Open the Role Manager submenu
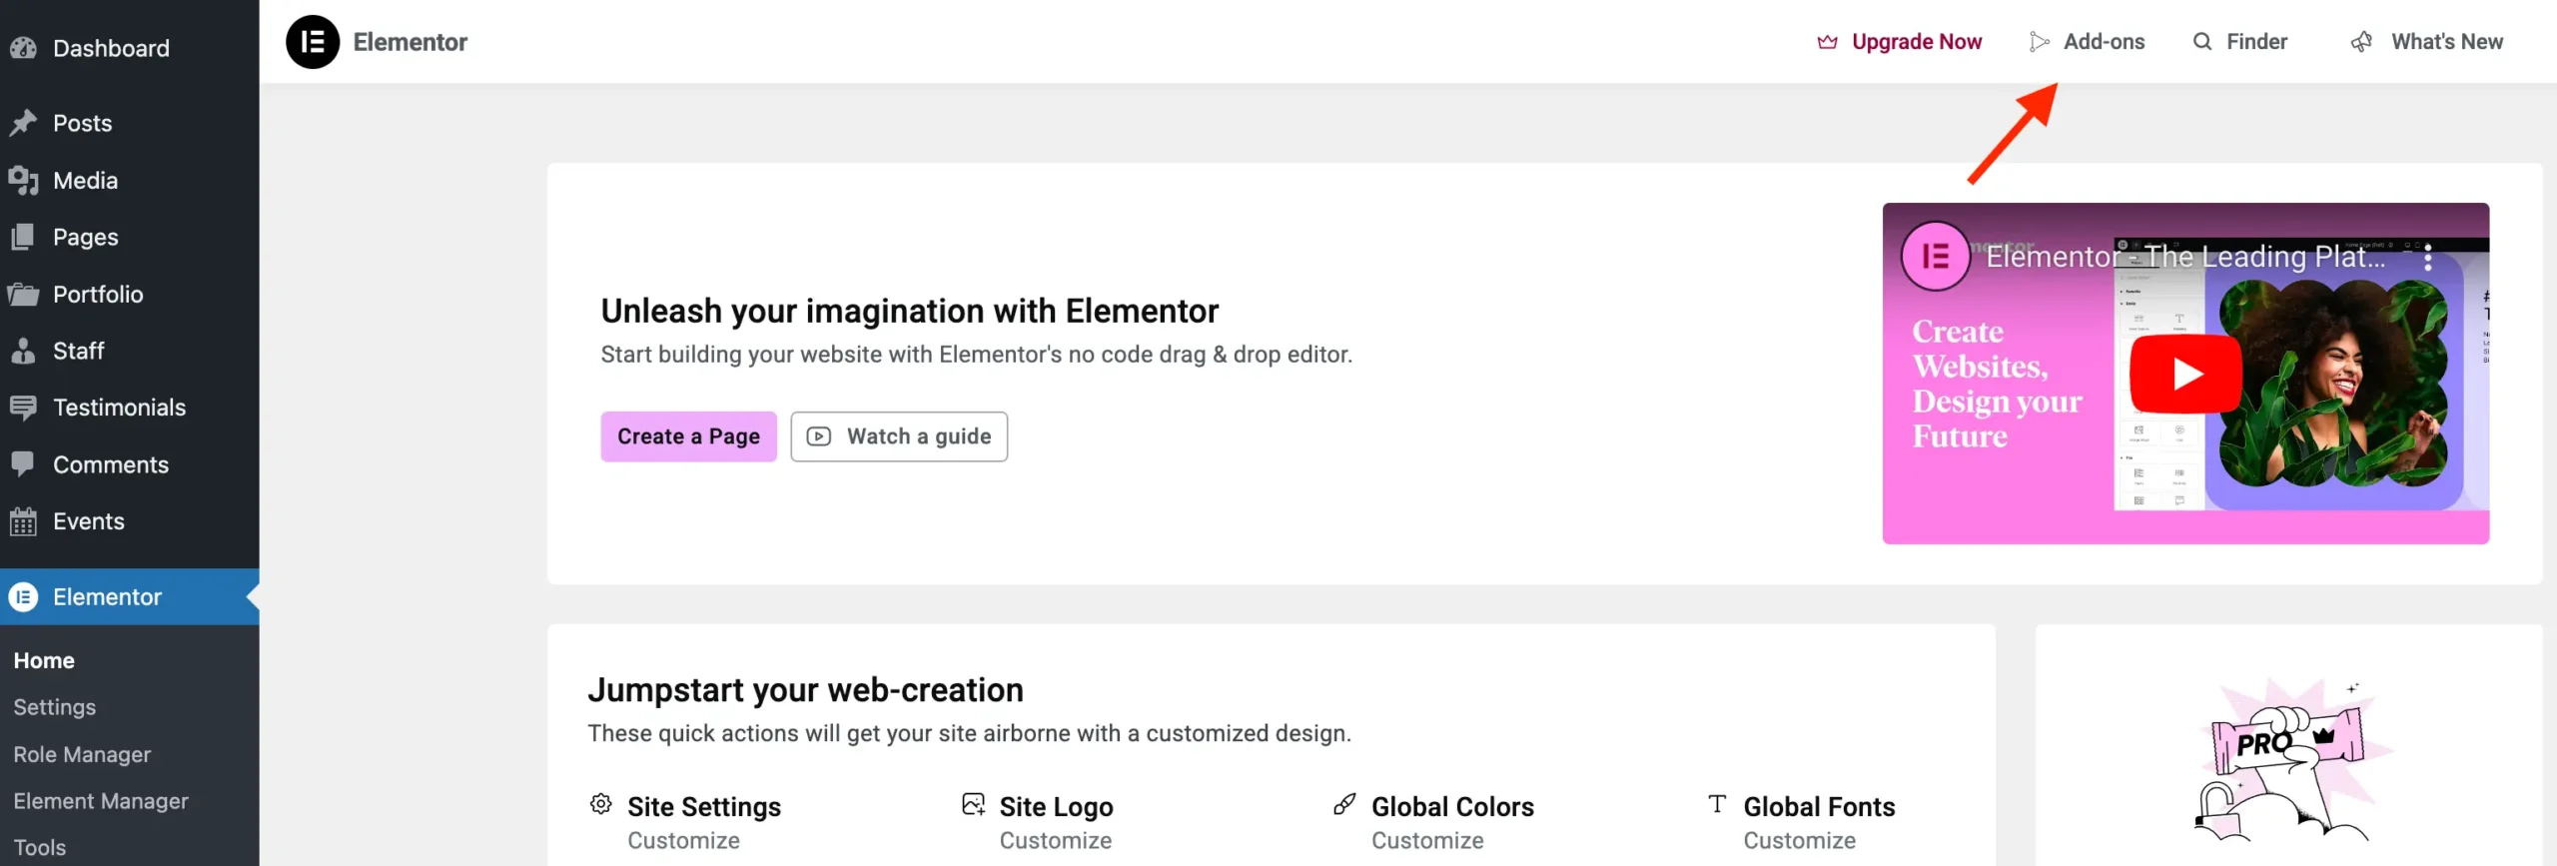This screenshot has width=2557, height=866. coord(82,754)
